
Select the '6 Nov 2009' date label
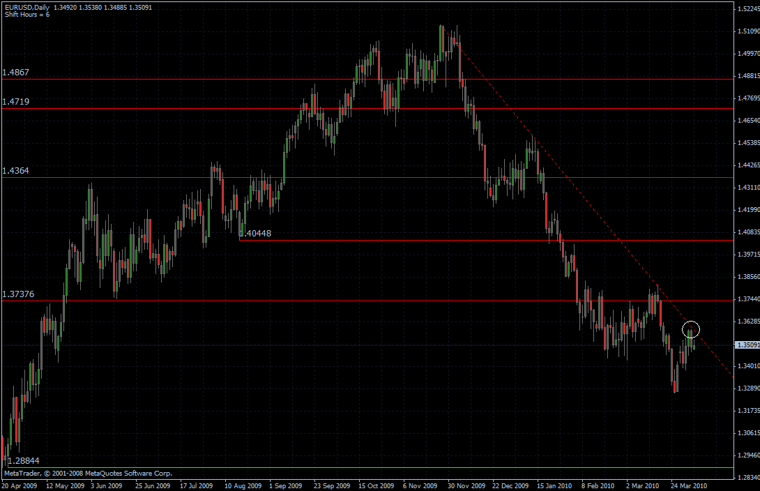pyautogui.click(x=420, y=485)
